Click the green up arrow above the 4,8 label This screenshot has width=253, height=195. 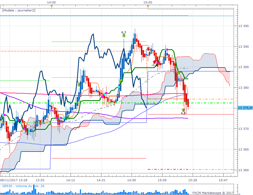[x=183, y=110]
